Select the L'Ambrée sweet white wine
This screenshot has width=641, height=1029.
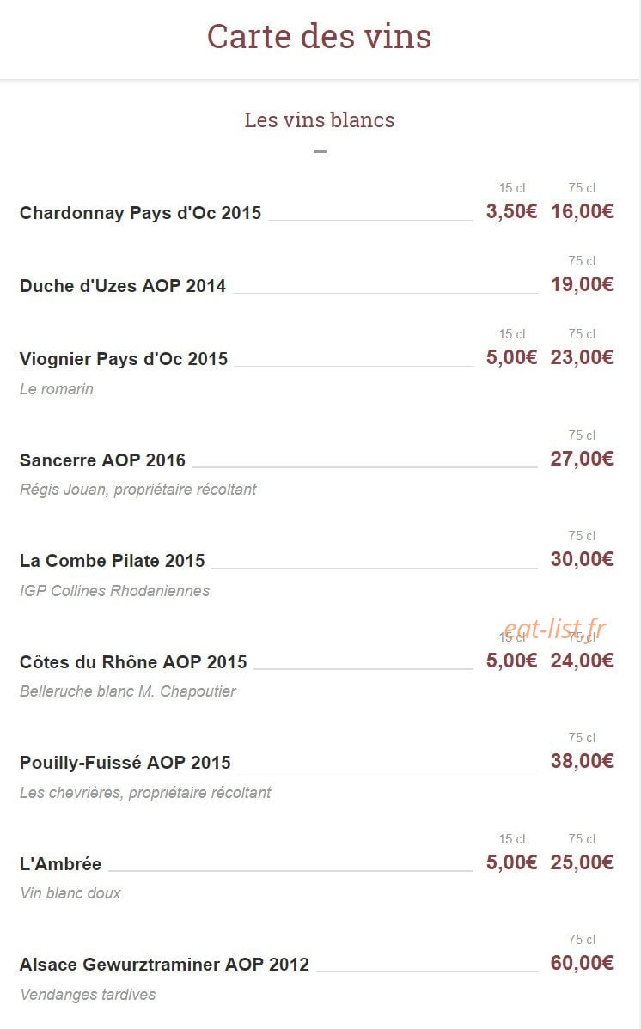[60, 863]
